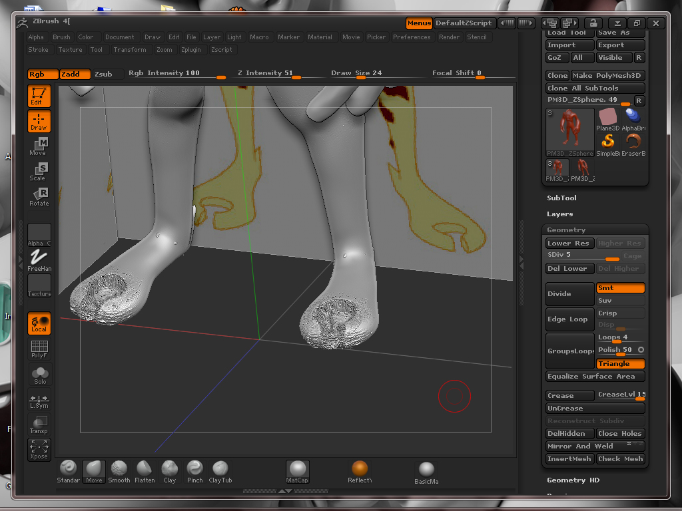Viewport: 682px width, 511px height.
Task: Toggle PolyF wireframe display
Action: 39,349
